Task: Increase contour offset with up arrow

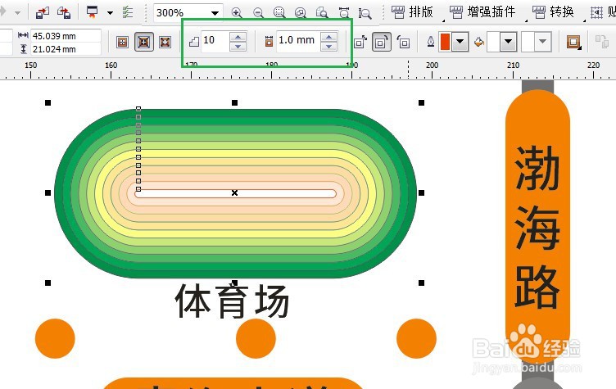Action: [328, 36]
